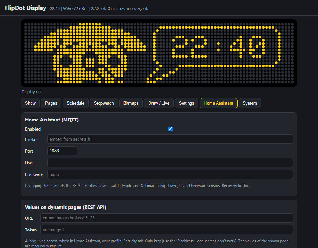
Task: Open the Draw / Live tab
Action: point(159,103)
